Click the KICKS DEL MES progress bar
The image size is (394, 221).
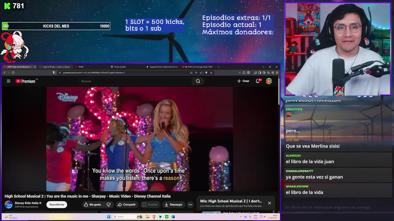pos(56,26)
